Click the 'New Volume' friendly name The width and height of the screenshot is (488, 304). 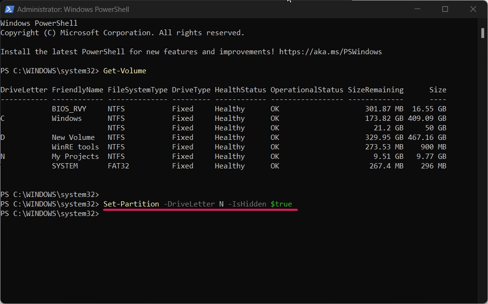73,137
